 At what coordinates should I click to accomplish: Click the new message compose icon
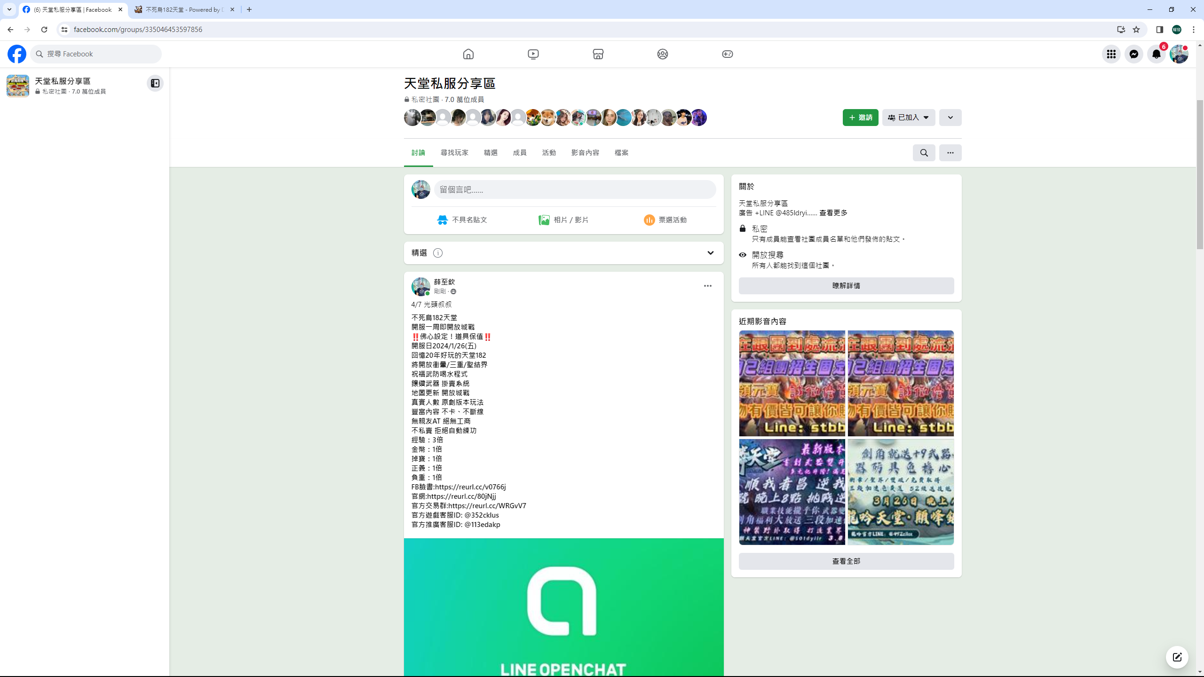point(1177,657)
